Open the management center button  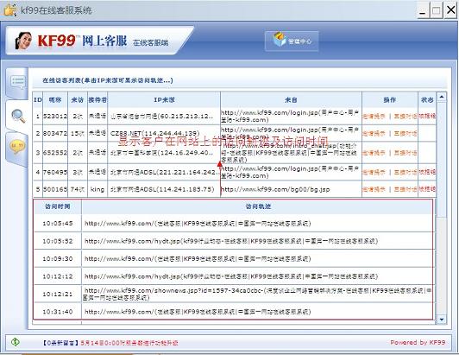(x=292, y=41)
